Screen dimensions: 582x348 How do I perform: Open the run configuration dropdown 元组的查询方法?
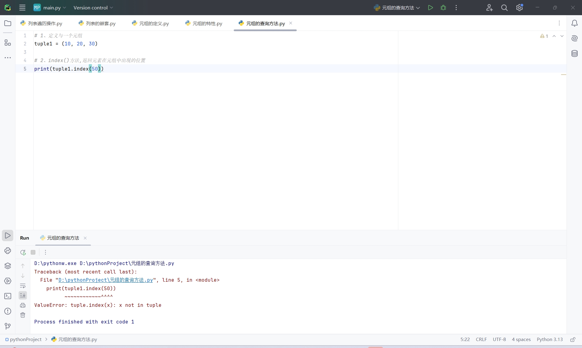(397, 8)
